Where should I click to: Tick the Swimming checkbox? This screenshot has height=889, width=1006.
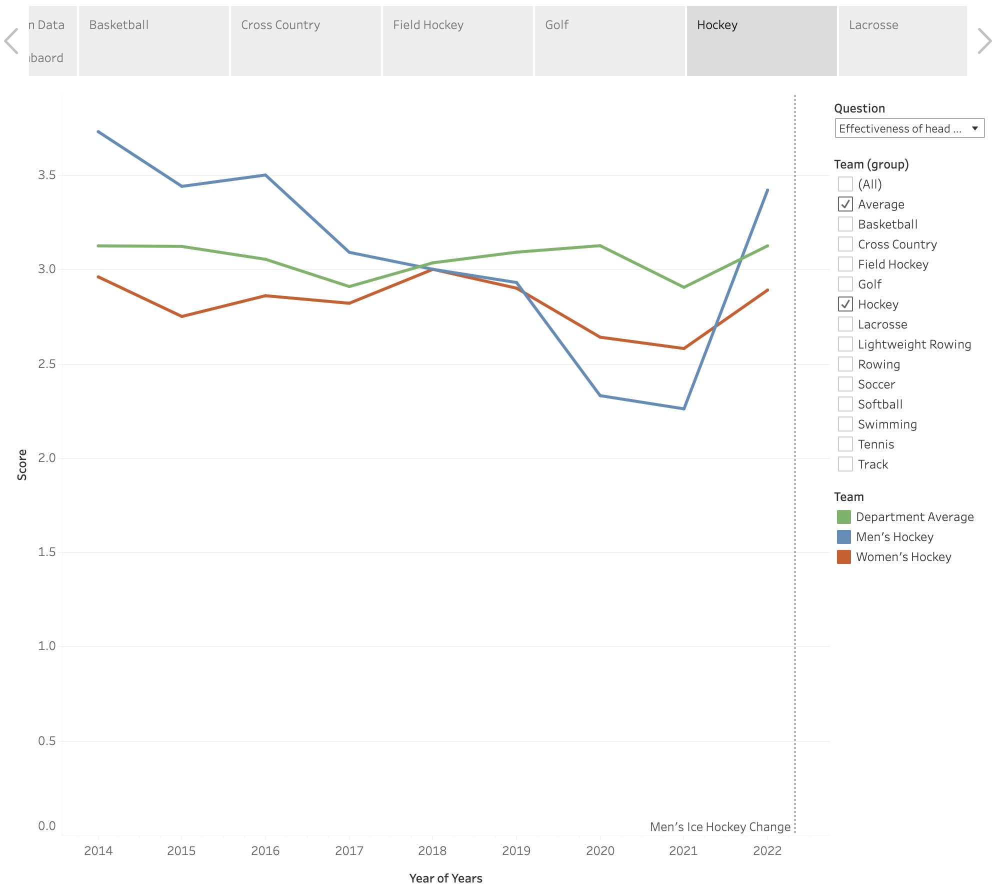point(845,424)
